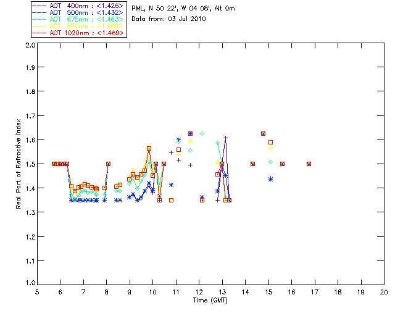Screen dimensions: 395x316
Task: Click the purple dashed line sample in legend
Action: pyautogui.click(x=39, y=6)
